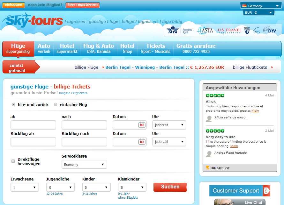Click the zuletzt gebucht label
Image resolution: width=284 pixels, height=205 pixels.
pos(17,68)
